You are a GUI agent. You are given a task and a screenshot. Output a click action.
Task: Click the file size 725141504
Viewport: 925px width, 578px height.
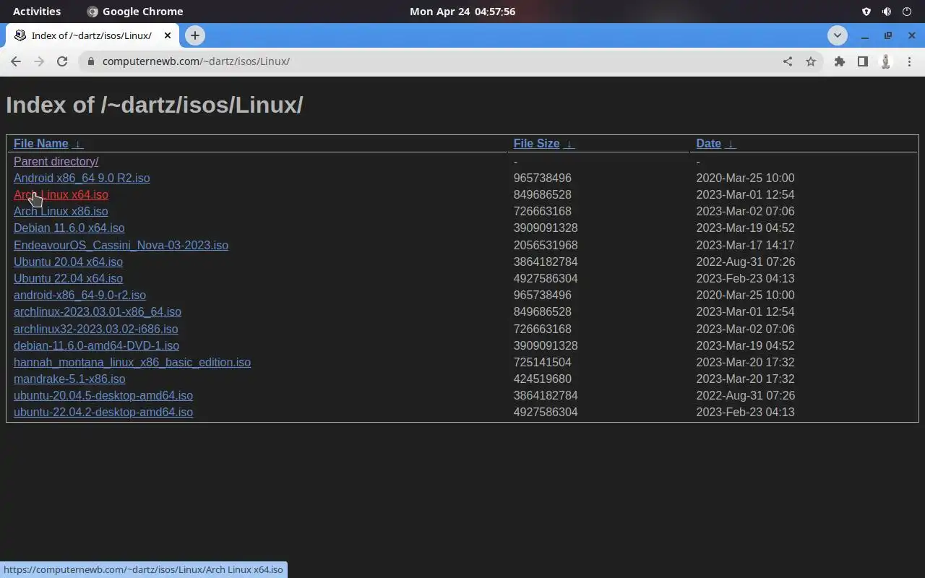542,362
